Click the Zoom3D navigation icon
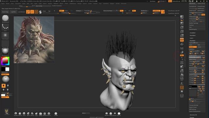209x118 pixels. tap(182, 71)
